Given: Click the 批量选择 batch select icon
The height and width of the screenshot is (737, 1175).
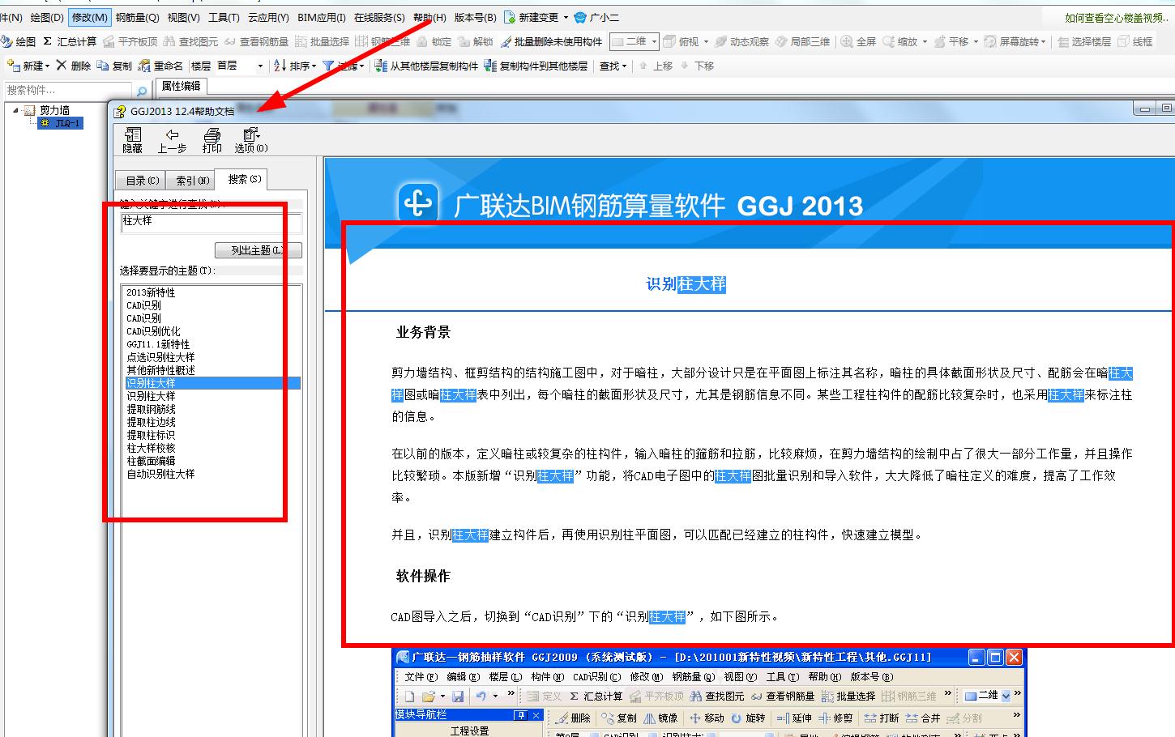Looking at the screenshot, I should (x=322, y=41).
